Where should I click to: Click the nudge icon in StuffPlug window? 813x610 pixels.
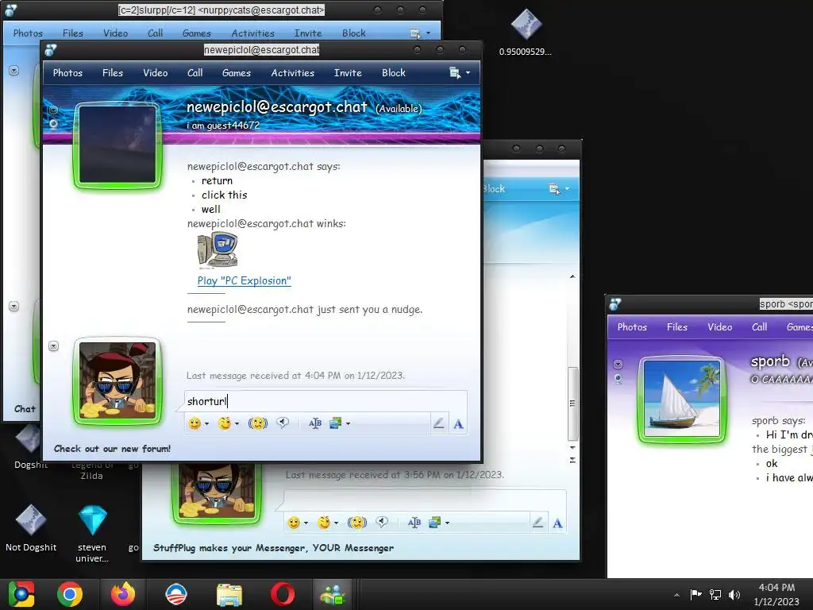click(x=356, y=523)
